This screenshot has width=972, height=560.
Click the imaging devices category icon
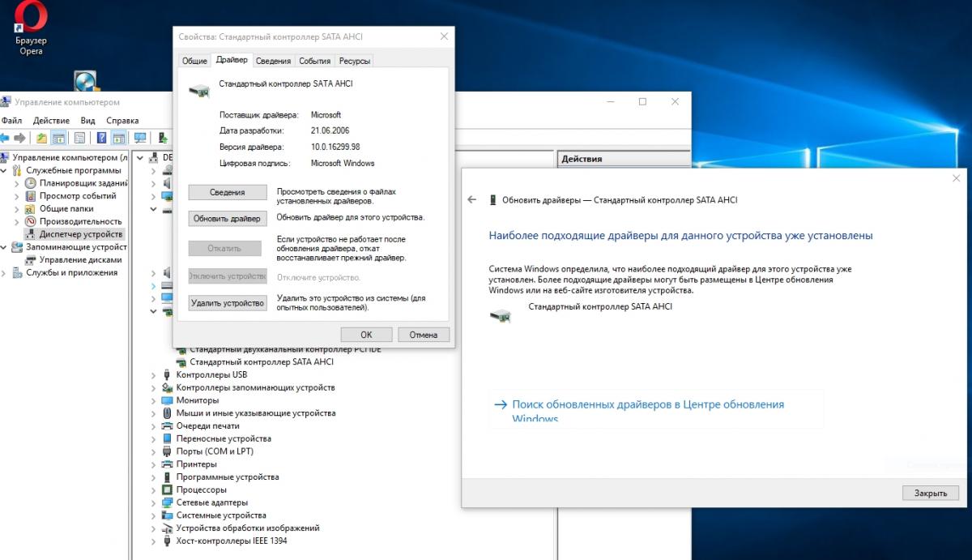(x=168, y=528)
